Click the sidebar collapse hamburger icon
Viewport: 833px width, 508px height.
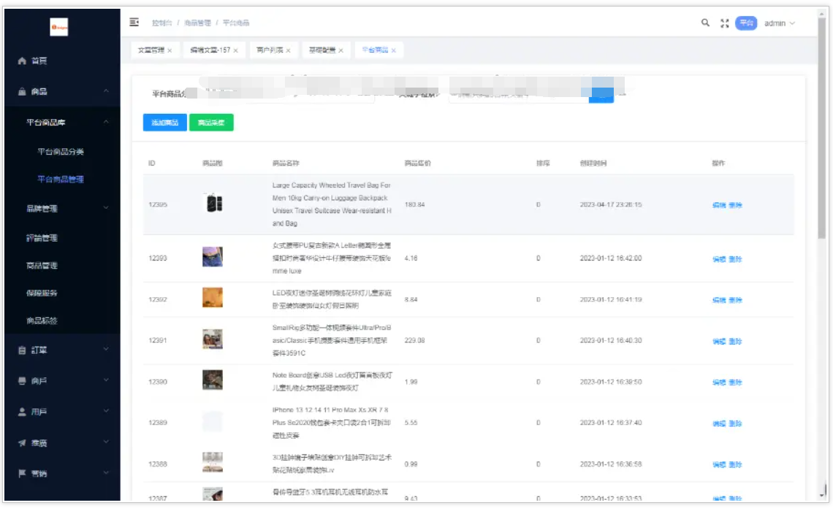coord(134,23)
